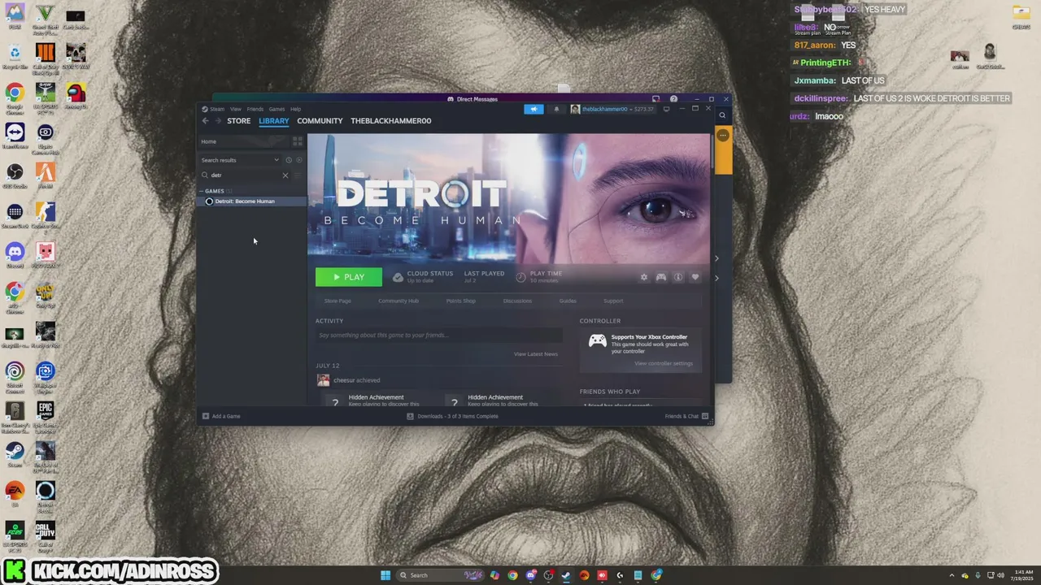The width and height of the screenshot is (1041, 585).
Task: Open advanced filter options icon
Action: (x=298, y=175)
